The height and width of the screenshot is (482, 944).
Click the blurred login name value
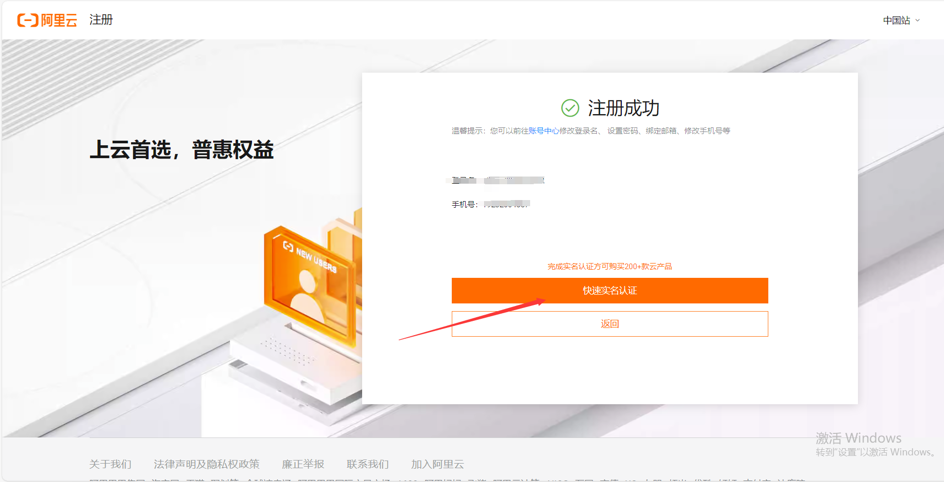pos(514,180)
